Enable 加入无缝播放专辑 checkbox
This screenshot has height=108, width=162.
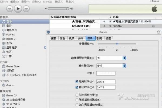coord(77,105)
